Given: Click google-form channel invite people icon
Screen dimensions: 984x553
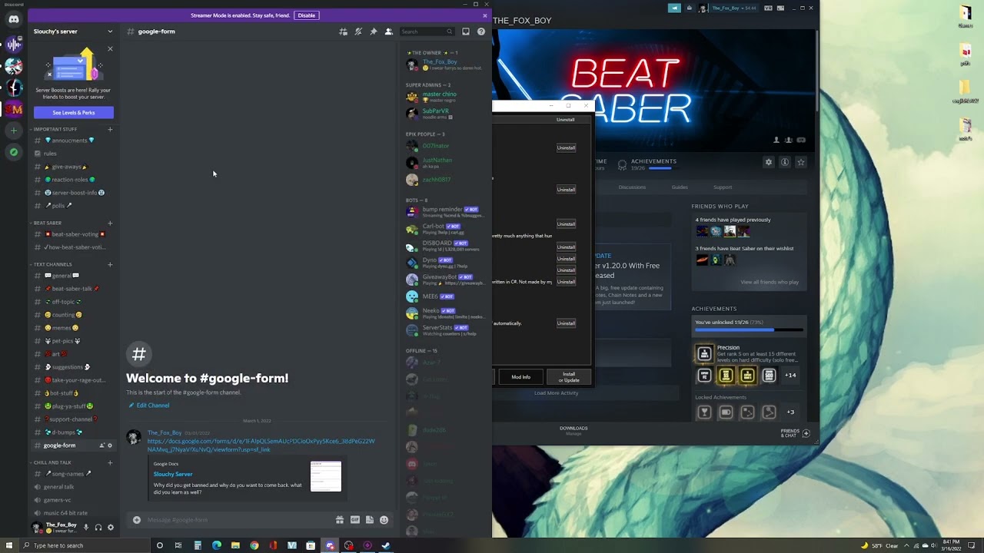Looking at the screenshot, I should [x=101, y=445].
